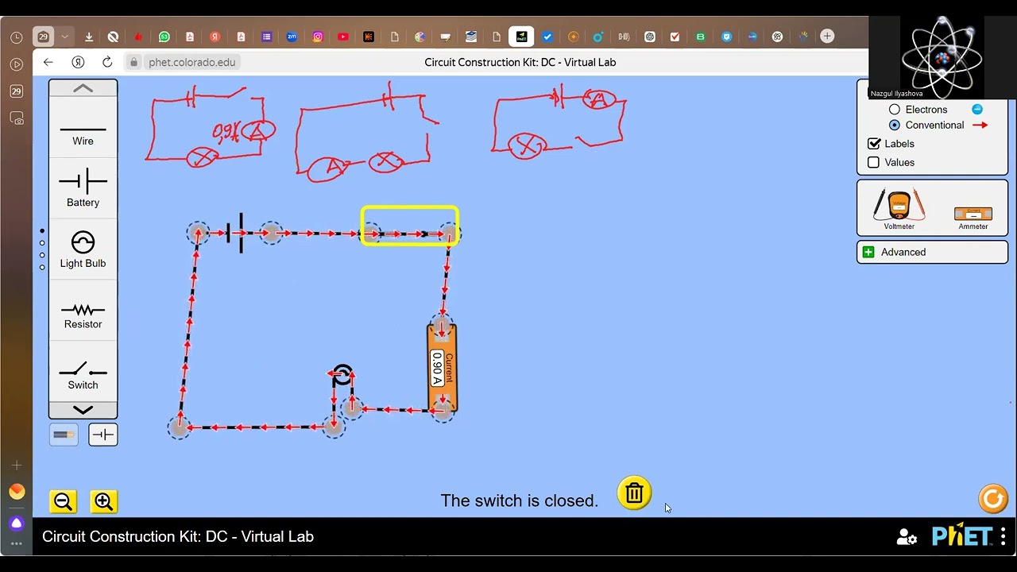Delete selected element with the trash button
This screenshot has height=572, width=1017.
click(634, 493)
